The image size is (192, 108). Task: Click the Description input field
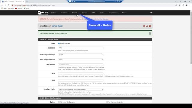pos(81,48)
